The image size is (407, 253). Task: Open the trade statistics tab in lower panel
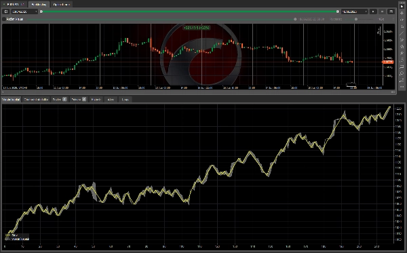(x=36, y=100)
